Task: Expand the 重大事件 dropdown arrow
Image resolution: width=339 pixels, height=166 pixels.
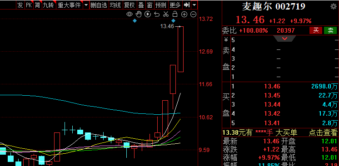Action: 86,5
